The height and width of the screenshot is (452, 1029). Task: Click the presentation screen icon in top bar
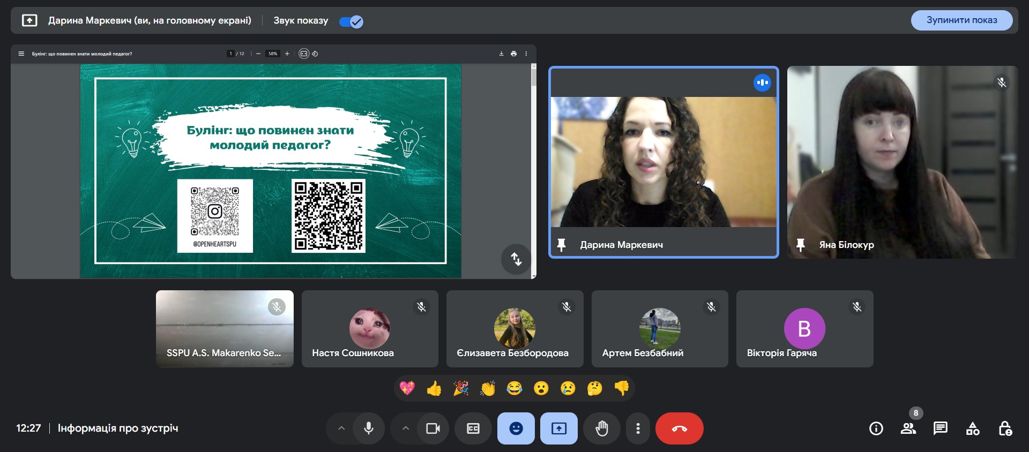(x=29, y=20)
